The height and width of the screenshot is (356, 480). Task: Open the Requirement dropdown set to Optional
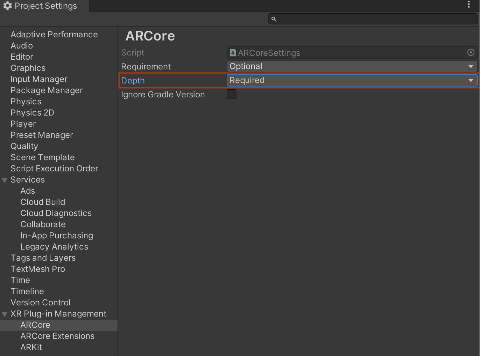tap(352, 66)
